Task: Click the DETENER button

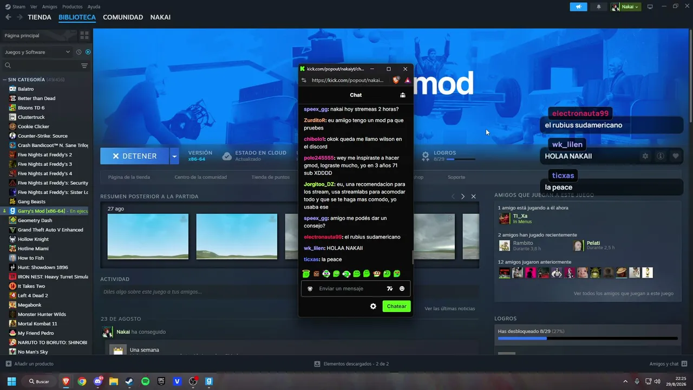Action: pos(134,156)
